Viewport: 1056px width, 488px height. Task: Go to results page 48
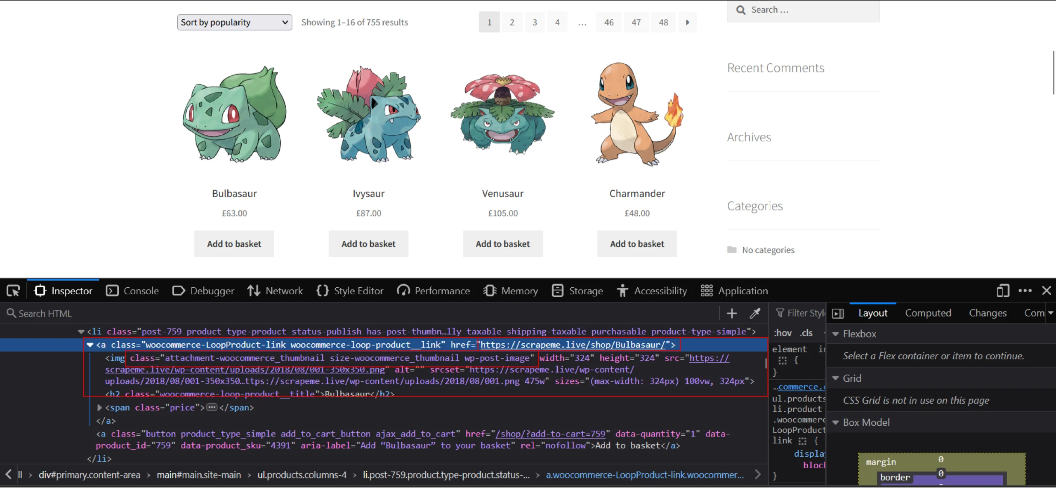pos(663,22)
